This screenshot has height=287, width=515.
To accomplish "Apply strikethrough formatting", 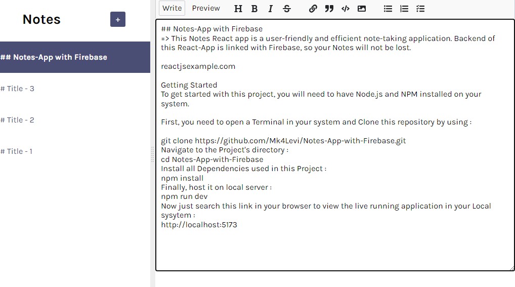I will point(287,9).
